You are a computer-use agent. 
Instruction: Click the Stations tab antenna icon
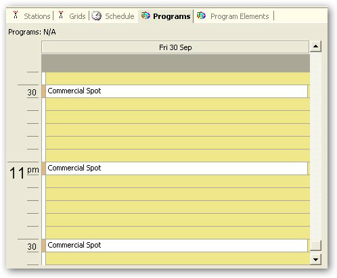[x=16, y=15]
